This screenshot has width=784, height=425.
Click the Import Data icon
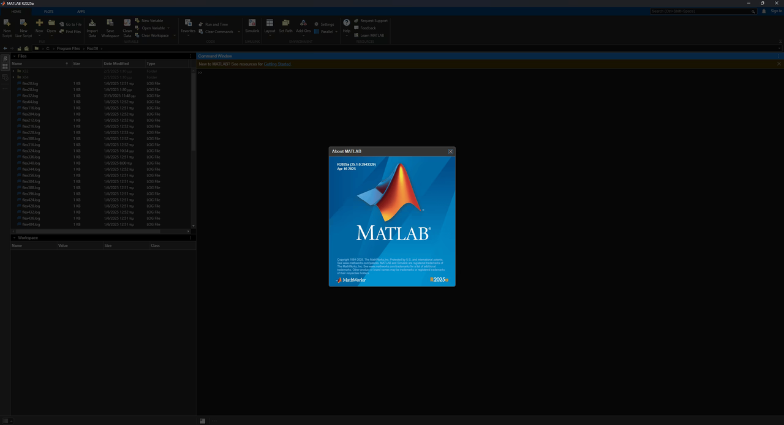pos(92,23)
